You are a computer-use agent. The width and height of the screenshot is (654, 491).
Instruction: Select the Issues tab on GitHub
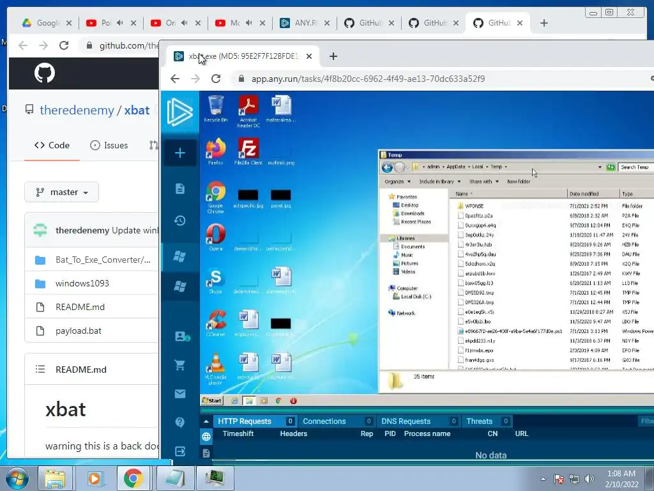tap(109, 145)
